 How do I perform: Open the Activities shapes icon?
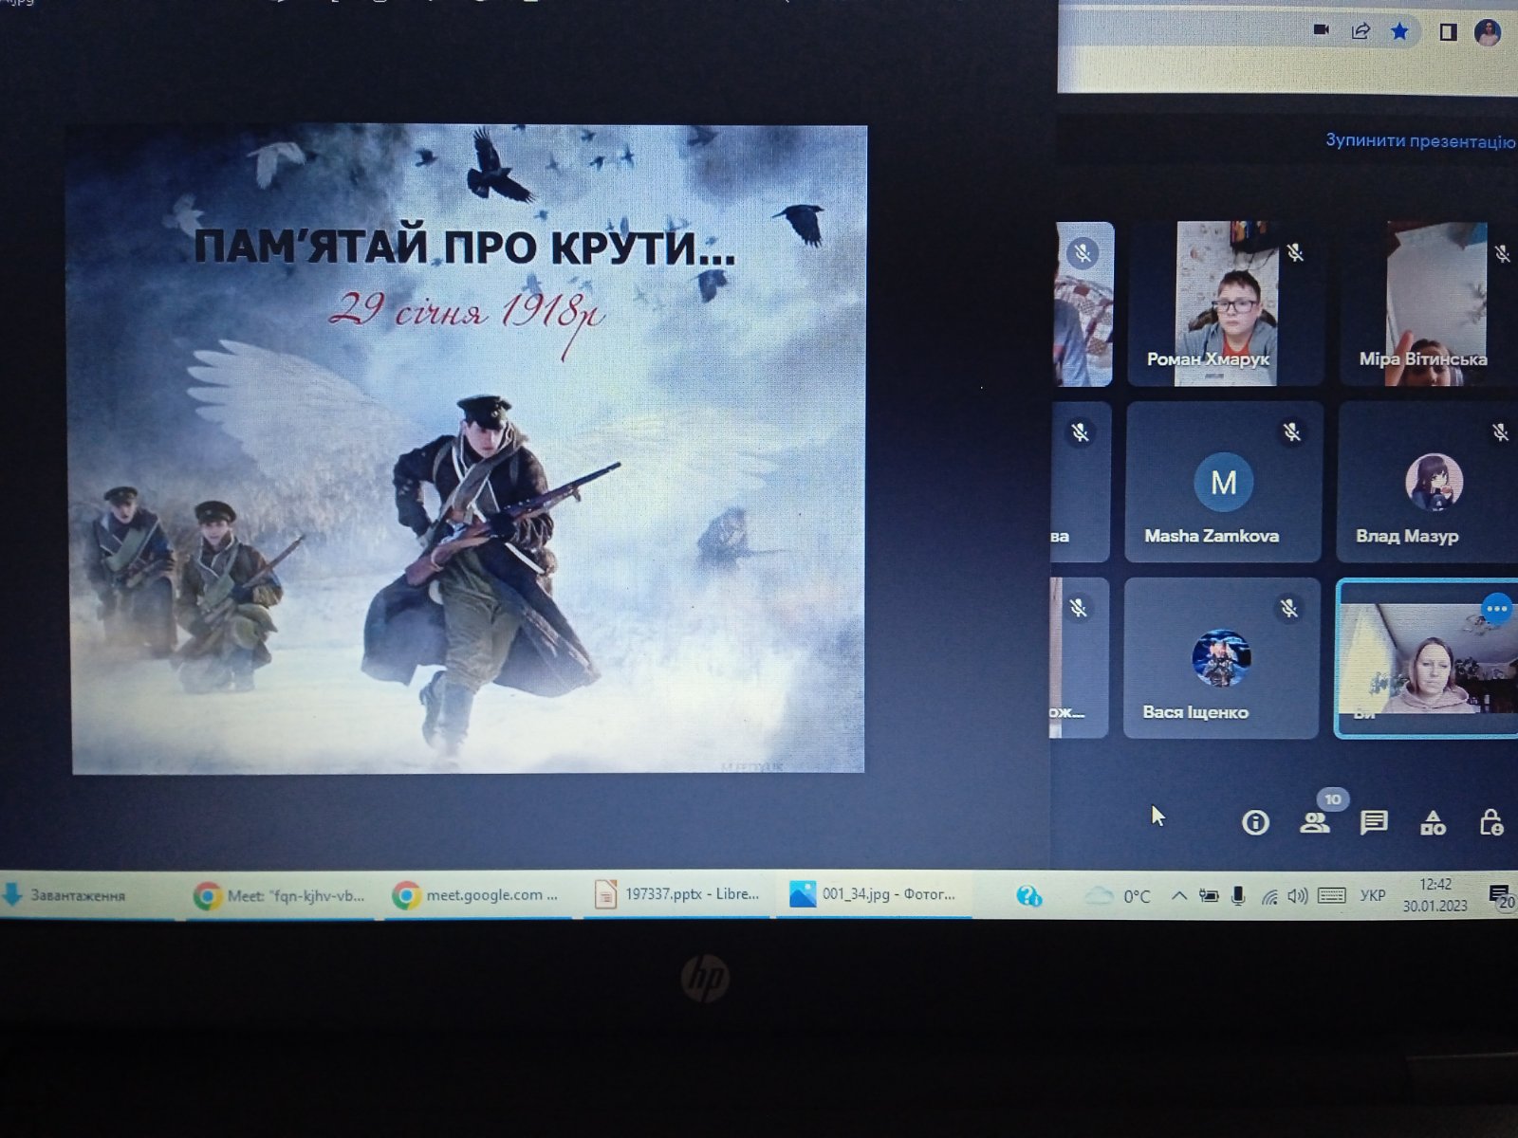[1433, 823]
